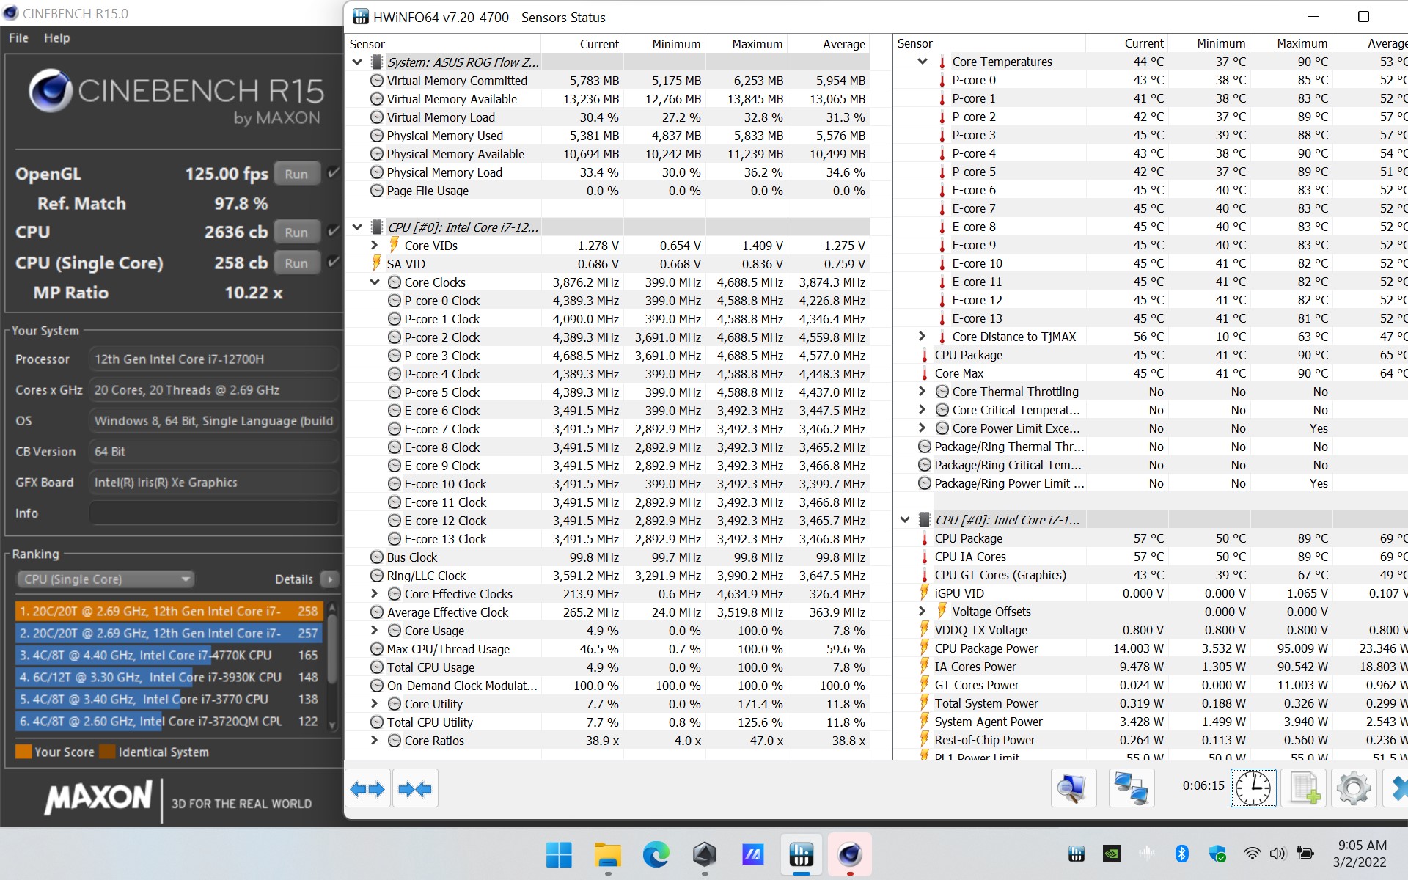The image size is (1408, 880).
Task: Open Bluetooth tray icon
Action: pyautogui.click(x=1181, y=854)
